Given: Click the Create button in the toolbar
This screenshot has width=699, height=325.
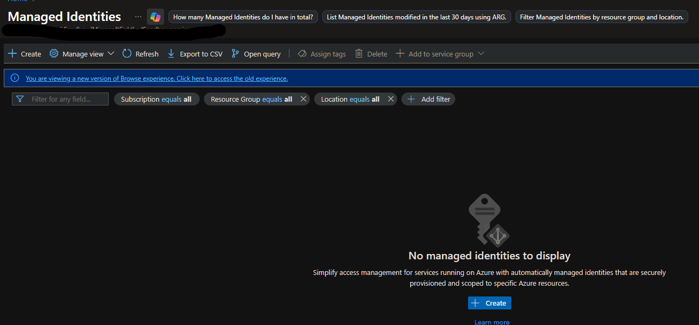Looking at the screenshot, I should pyautogui.click(x=24, y=54).
